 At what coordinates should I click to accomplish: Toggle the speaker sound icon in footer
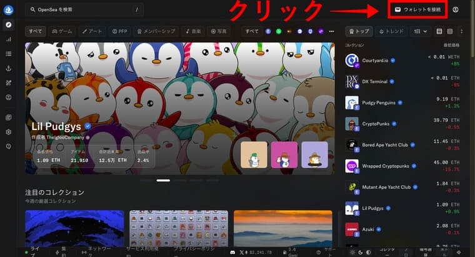(x=459, y=252)
